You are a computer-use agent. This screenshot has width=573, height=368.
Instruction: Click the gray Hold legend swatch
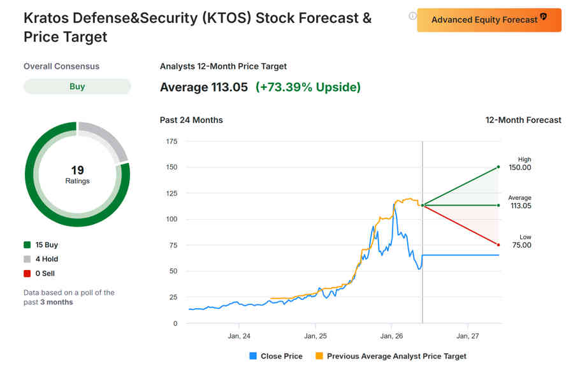click(27, 259)
